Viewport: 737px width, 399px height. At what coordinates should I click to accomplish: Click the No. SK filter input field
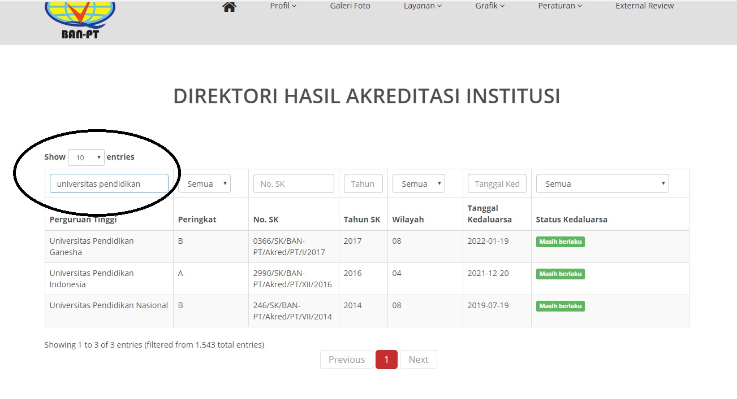293,183
